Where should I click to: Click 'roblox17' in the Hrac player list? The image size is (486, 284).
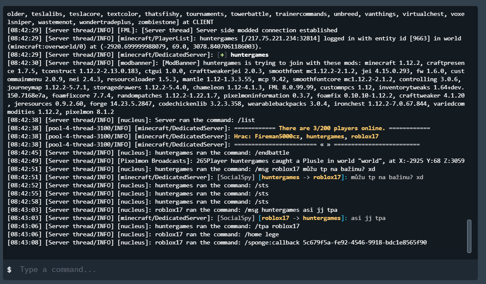pyautogui.click(x=364, y=137)
